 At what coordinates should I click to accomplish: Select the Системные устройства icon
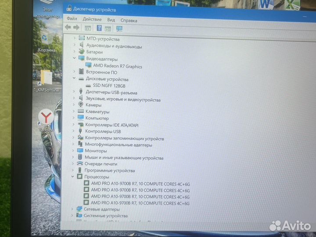(x=79, y=215)
